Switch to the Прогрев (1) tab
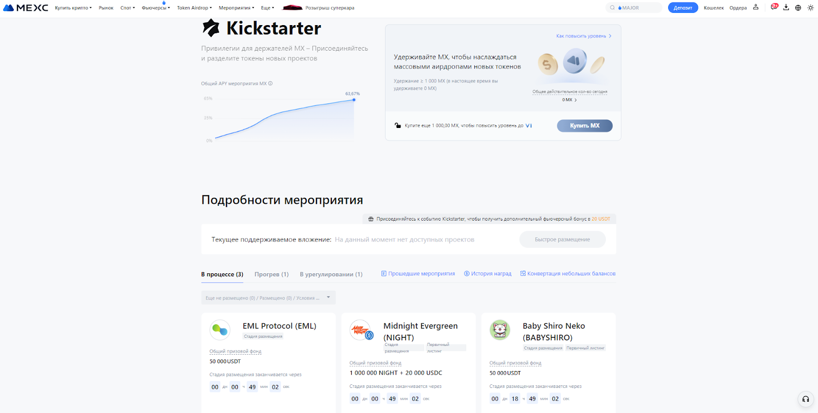This screenshot has width=818, height=413. click(x=271, y=274)
